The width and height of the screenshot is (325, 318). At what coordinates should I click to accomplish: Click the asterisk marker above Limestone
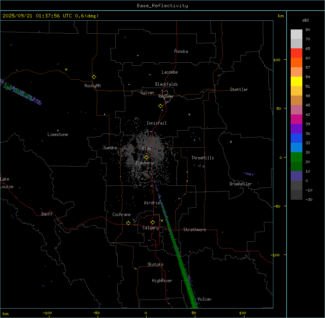pos(58,130)
